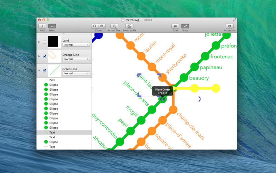Screen dimensions: 276x173
Task: Expand the Land layer group
Action: pyautogui.click(x=39, y=42)
